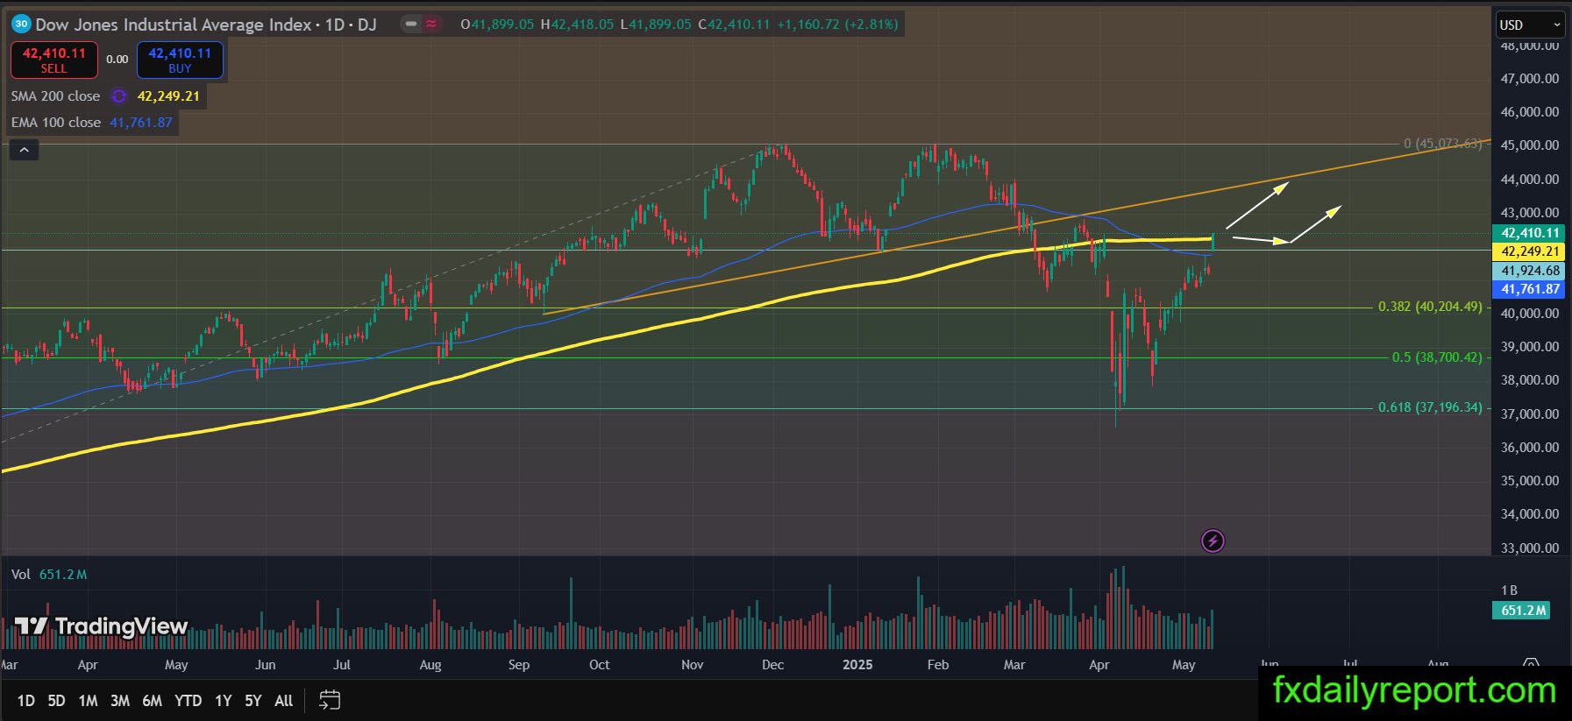
Task: Click the Nov label on the time axis
Action: click(693, 665)
